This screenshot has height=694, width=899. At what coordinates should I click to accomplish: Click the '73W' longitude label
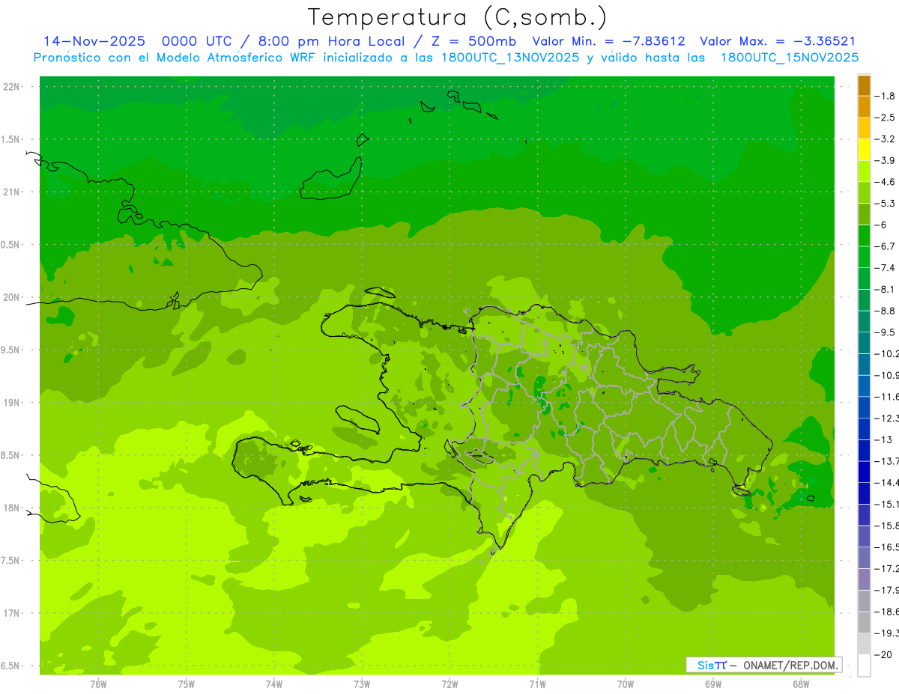pos(362,684)
